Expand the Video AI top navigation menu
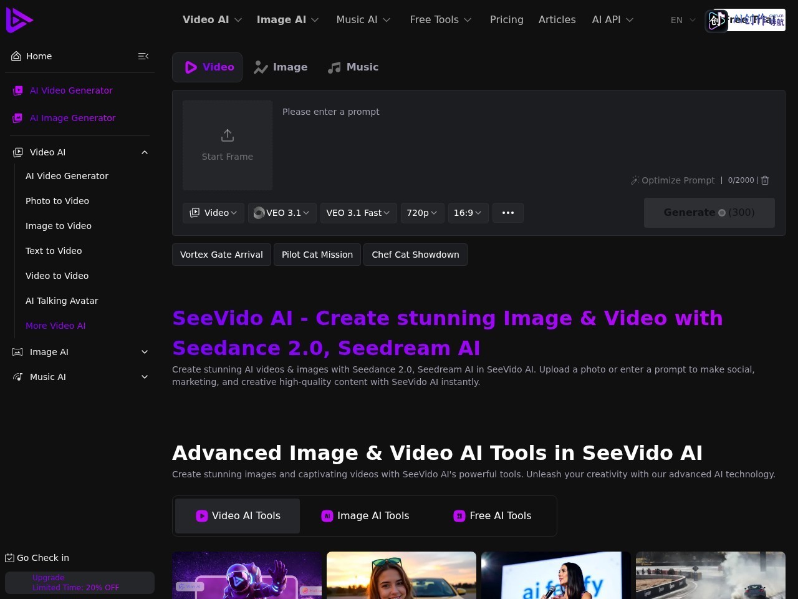The width and height of the screenshot is (798, 599). click(212, 20)
